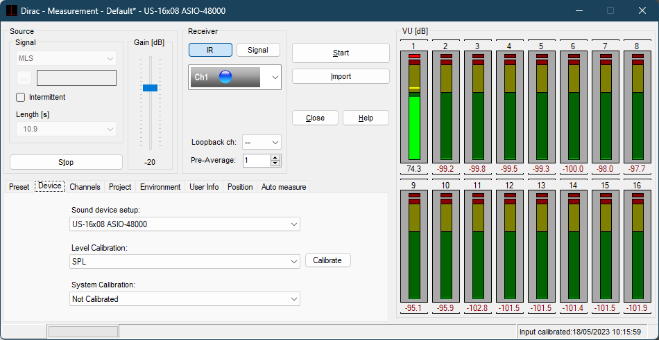Switch to the Auto measure tab
Screen dimensions: 659x340
point(284,187)
